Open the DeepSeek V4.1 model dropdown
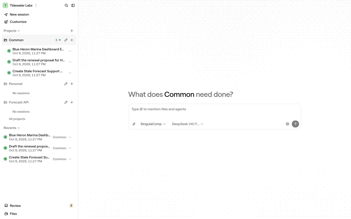The width and height of the screenshot is (351, 219). point(188,124)
